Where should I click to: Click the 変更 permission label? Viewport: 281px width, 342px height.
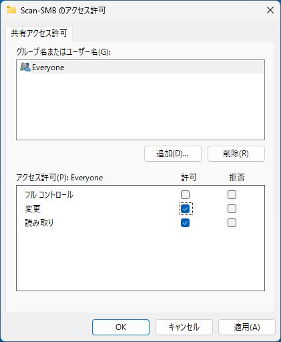point(33,209)
